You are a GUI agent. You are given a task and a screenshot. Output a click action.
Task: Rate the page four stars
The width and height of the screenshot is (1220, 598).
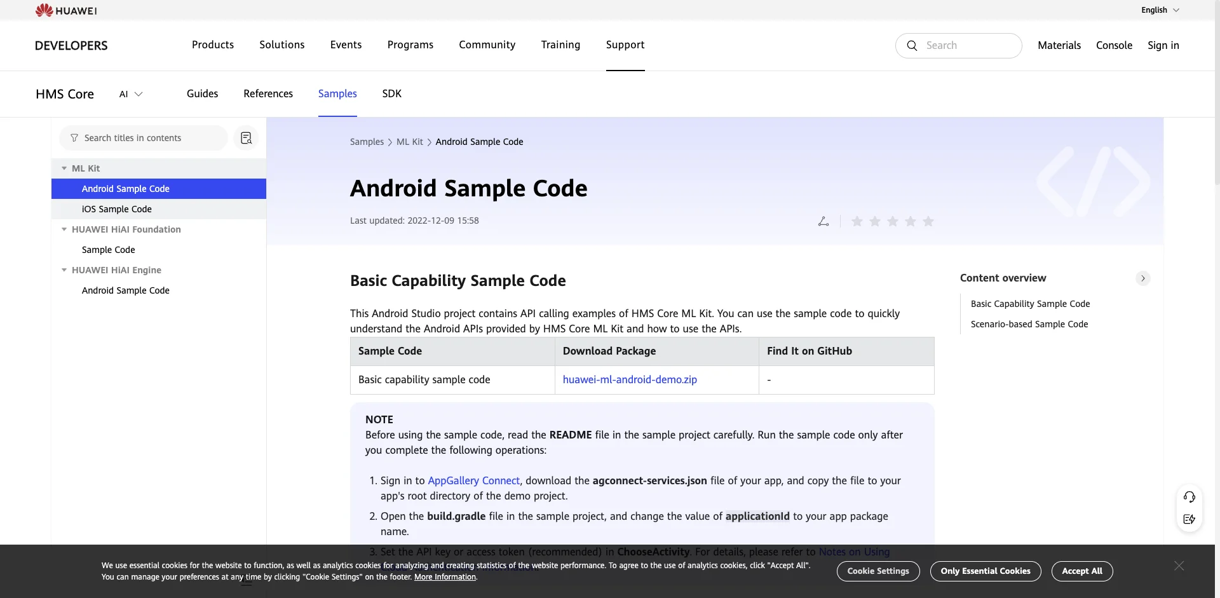pyautogui.click(x=911, y=221)
